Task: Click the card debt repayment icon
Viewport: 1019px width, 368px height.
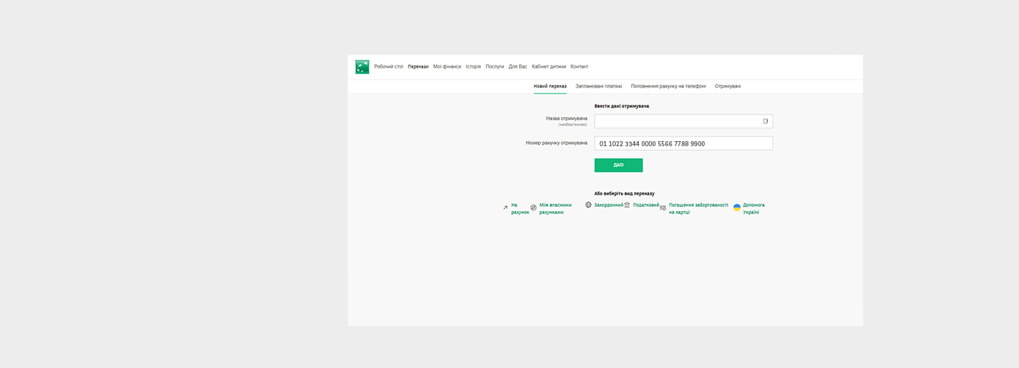Action: [663, 208]
